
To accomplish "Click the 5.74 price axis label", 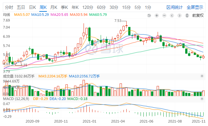I will click(x=7, y=46).
